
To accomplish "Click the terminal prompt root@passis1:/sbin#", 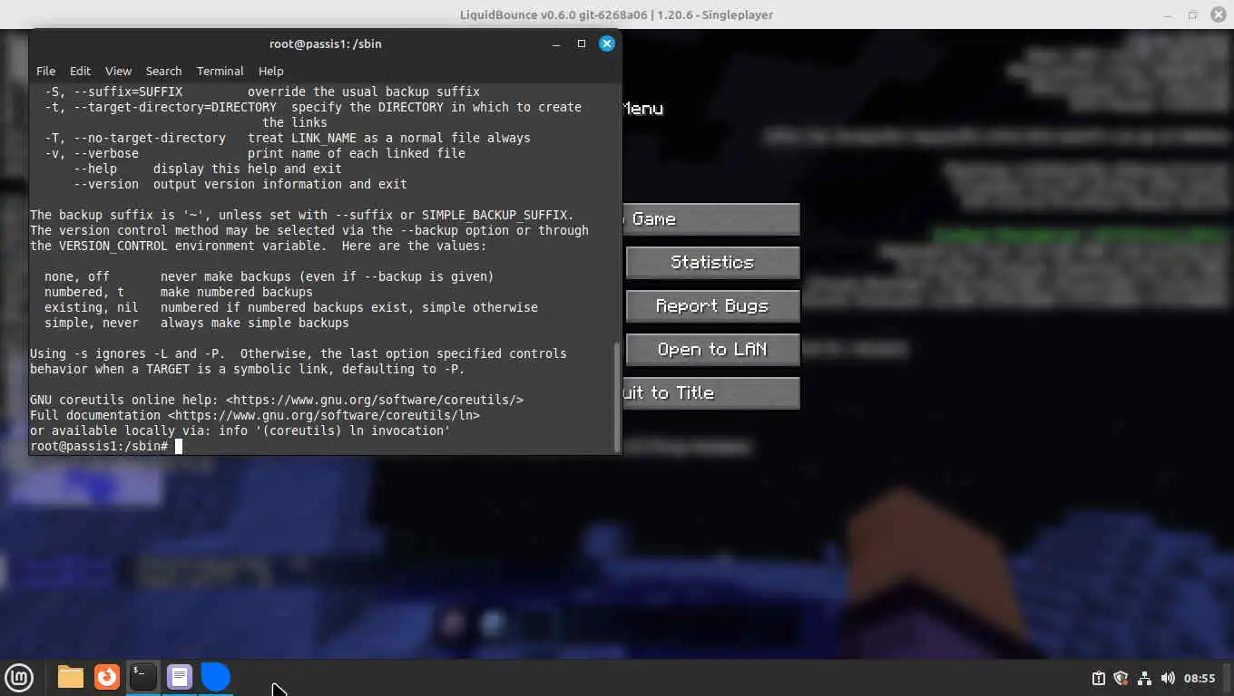I will [99, 446].
